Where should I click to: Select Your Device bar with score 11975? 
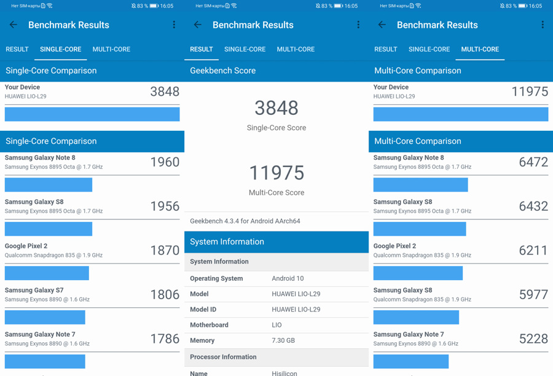click(461, 114)
